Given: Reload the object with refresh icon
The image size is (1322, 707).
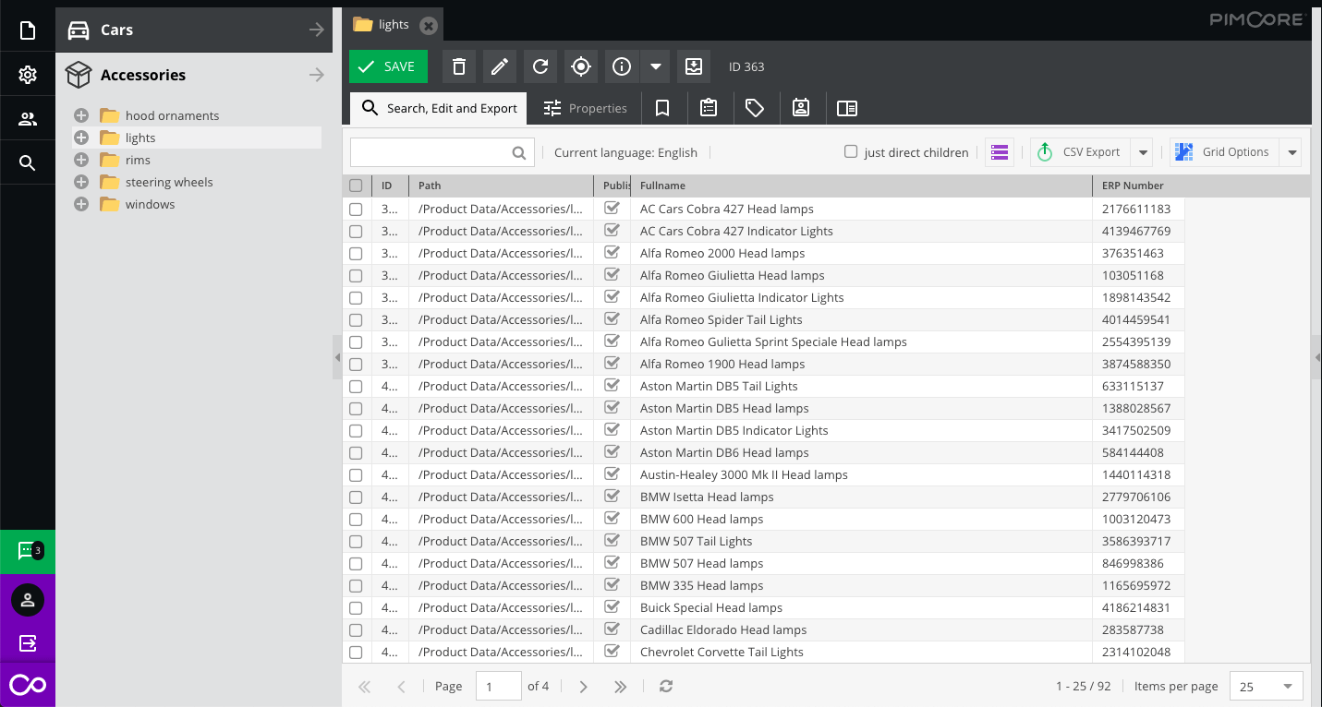Looking at the screenshot, I should (540, 66).
